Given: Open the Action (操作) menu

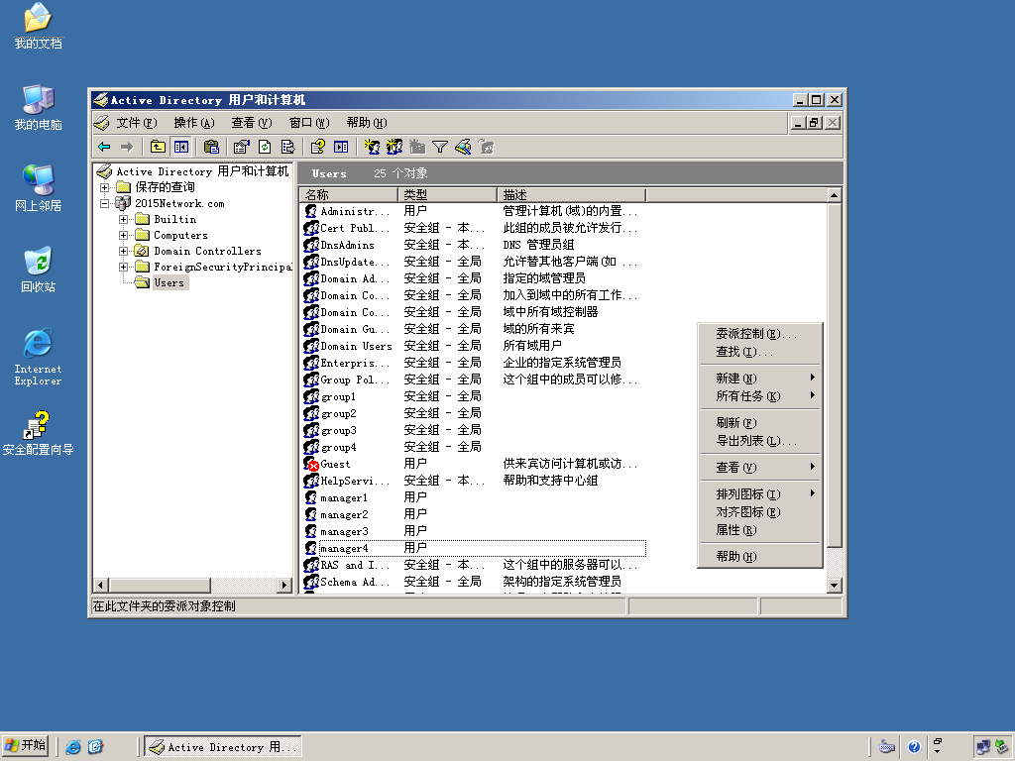Looking at the screenshot, I should coord(193,122).
